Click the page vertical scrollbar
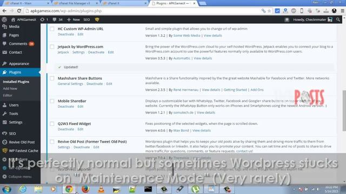Viewport: 346px width, 194px height. 344,110
